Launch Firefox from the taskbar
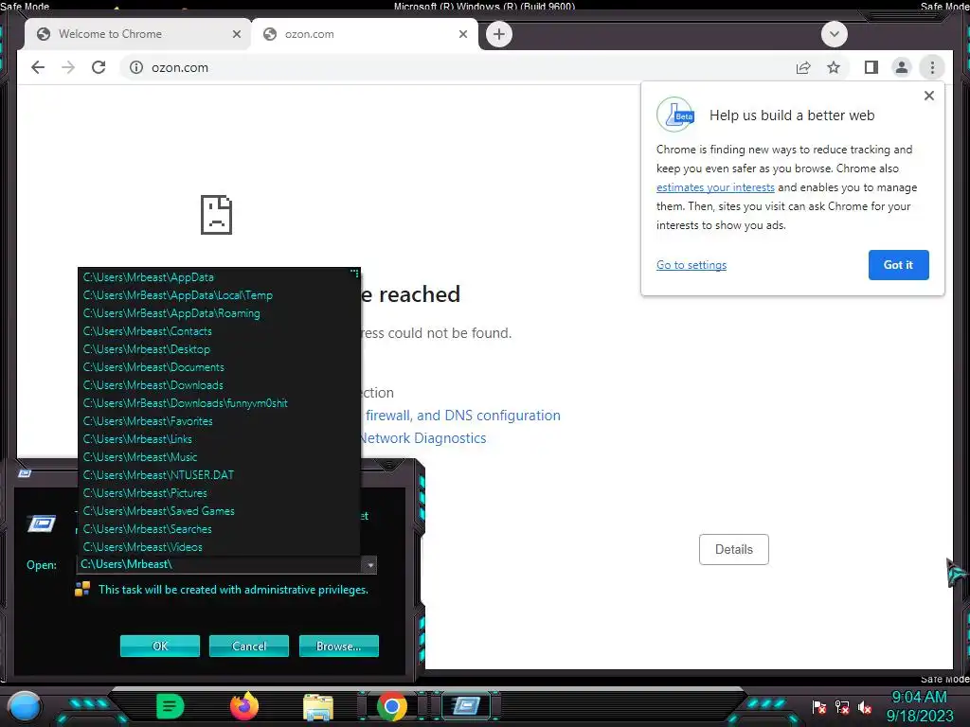 (x=243, y=706)
